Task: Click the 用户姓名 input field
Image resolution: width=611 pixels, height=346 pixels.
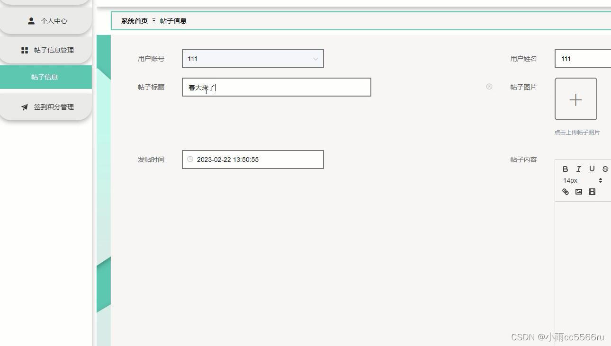Action: pos(583,59)
